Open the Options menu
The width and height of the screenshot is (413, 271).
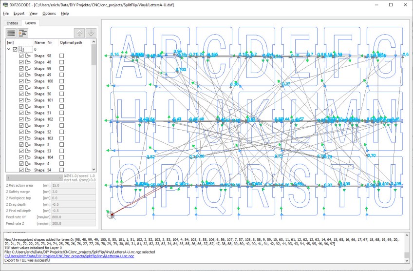click(49, 13)
